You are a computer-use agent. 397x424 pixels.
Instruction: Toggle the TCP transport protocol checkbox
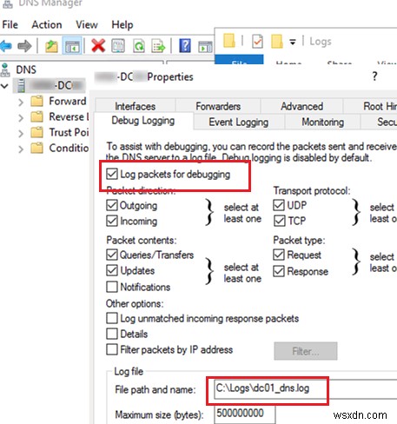point(279,221)
